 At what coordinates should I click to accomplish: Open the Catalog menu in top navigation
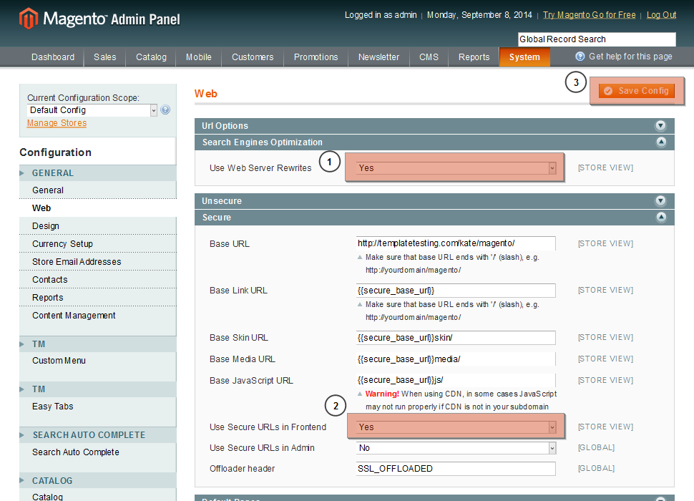pos(151,57)
